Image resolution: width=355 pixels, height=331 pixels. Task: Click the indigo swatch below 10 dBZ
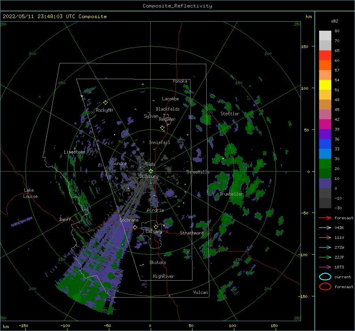pyautogui.click(x=325, y=183)
